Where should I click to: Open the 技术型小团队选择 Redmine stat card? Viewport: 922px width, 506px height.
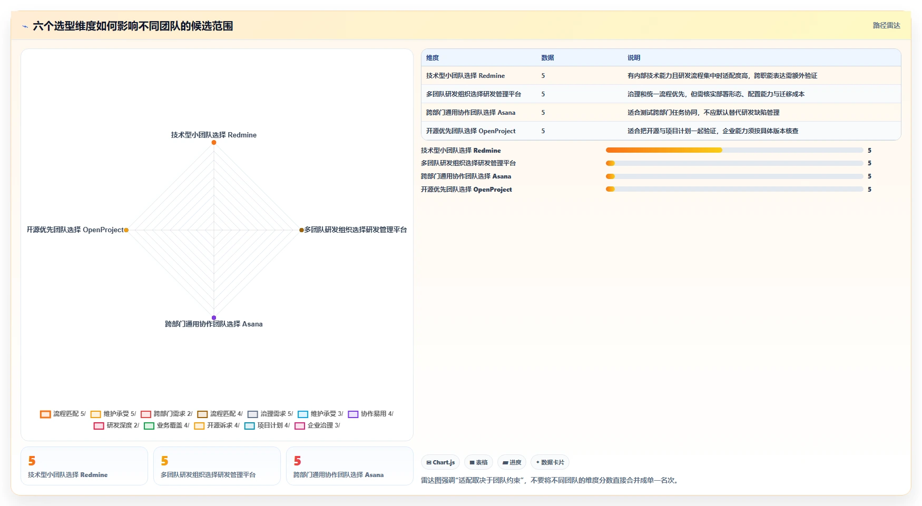[x=84, y=466]
